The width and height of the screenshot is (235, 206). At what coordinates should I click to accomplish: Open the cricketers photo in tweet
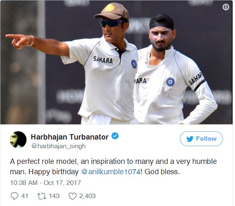tap(116, 62)
